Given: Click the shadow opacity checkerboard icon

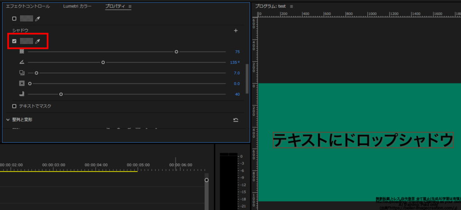Looking at the screenshot, I should tap(22, 52).
